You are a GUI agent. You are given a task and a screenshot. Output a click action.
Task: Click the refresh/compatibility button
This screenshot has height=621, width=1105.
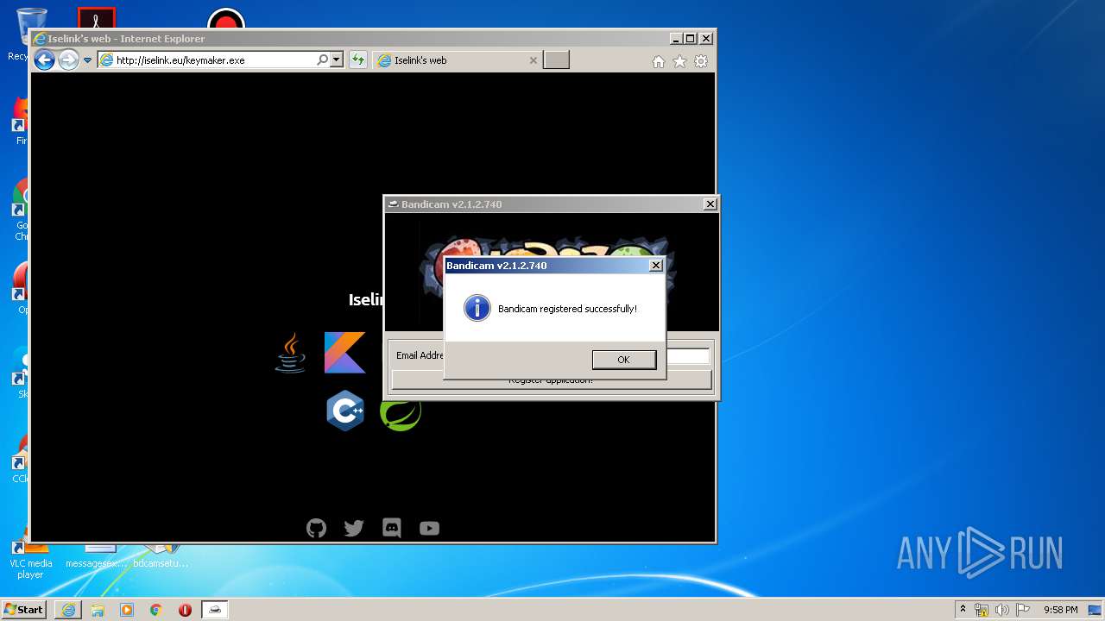tap(358, 60)
